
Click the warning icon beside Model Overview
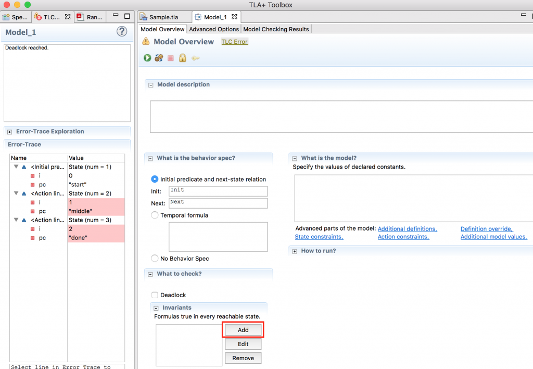146,42
